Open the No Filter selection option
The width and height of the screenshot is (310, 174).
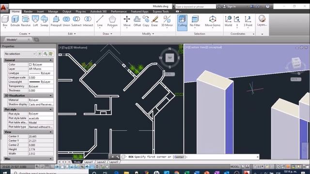point(195,21)
